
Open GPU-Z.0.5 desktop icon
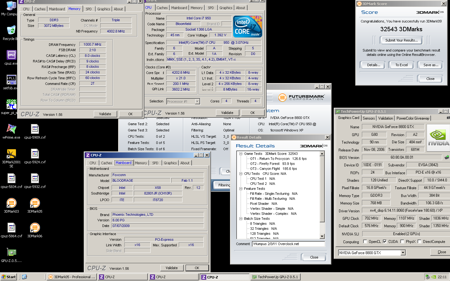click(x=11, y=252)
